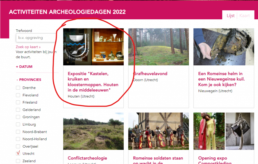Screen dimensions: 258x164
Task: Open the Grafheuvelavond activity title
Action: click(150, 74)
